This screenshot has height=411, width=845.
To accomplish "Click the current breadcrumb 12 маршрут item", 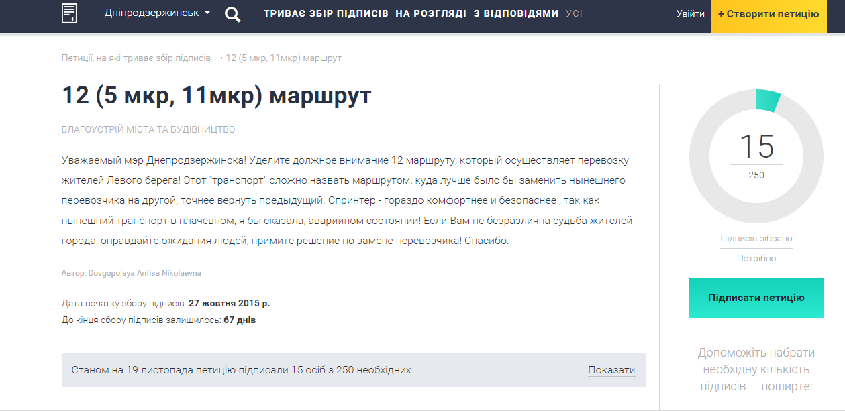I will [284, 58].
